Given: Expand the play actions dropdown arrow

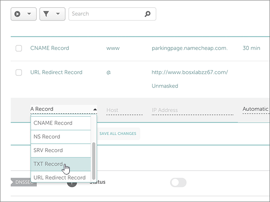Looking at the screenshot, I should click(x=29, y=14).
